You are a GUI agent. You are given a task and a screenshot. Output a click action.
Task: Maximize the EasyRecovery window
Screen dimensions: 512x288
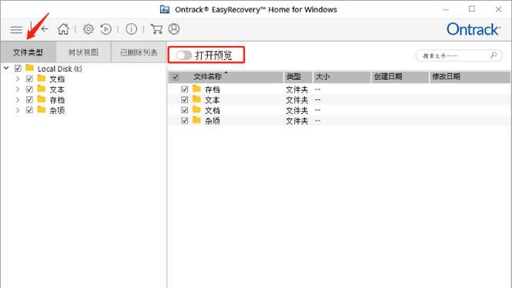click(x=472, y=9)
